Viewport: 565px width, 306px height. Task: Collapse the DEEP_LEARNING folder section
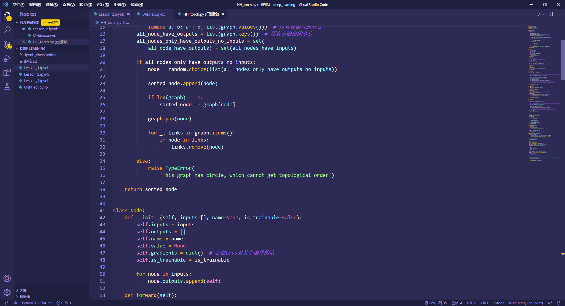click(x=17, y=49)
